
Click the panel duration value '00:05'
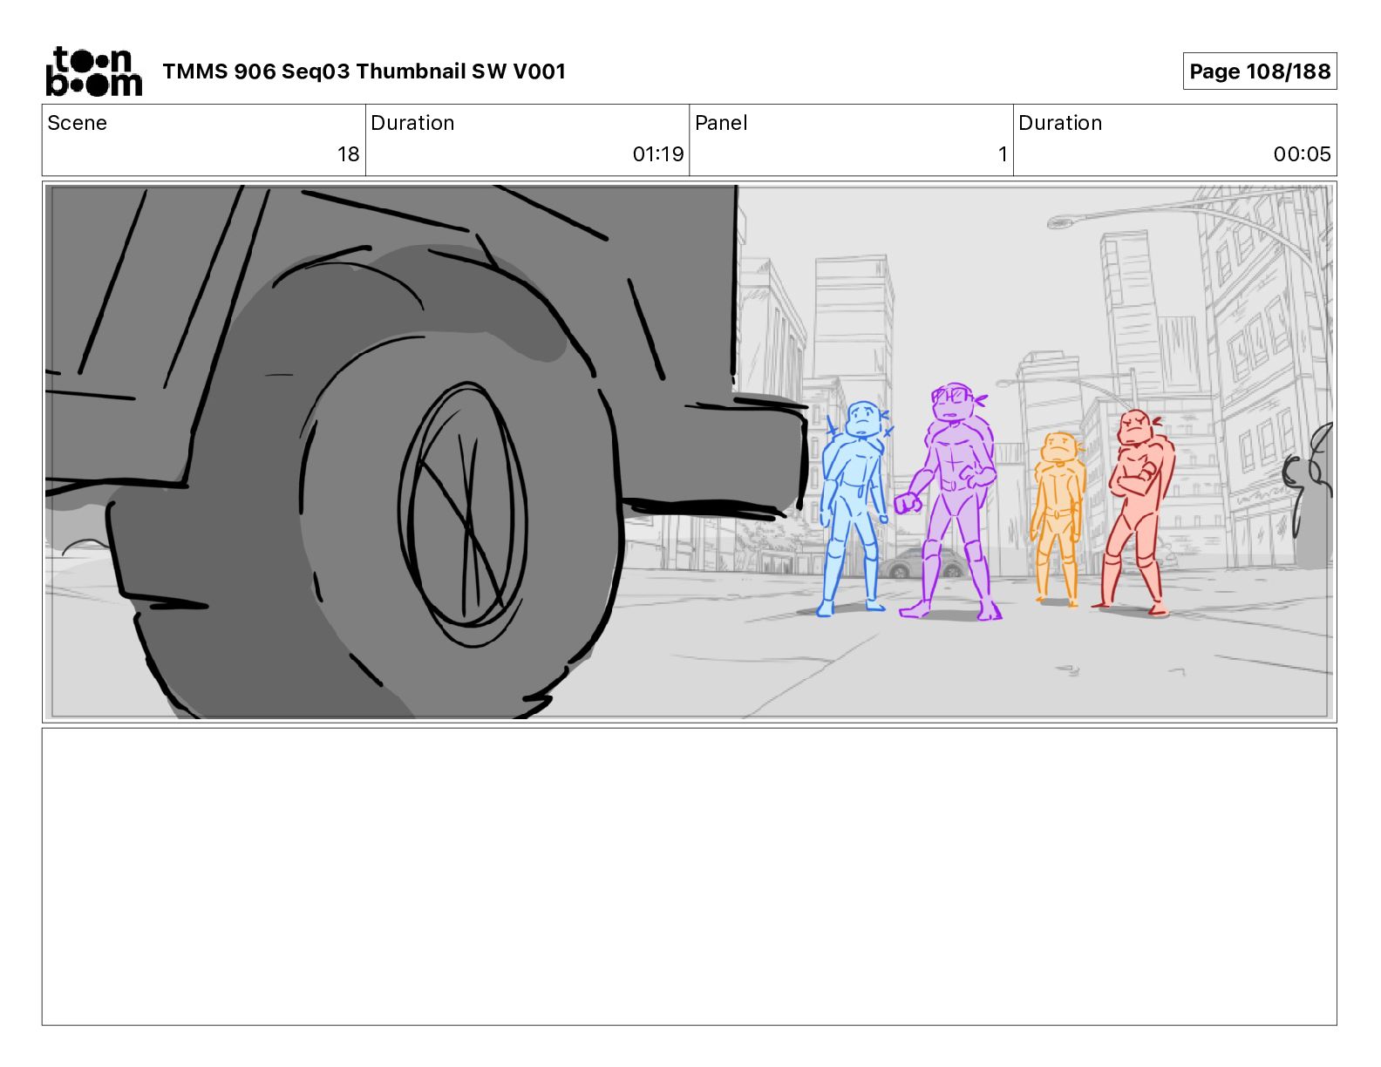(x=1302, y=154)
